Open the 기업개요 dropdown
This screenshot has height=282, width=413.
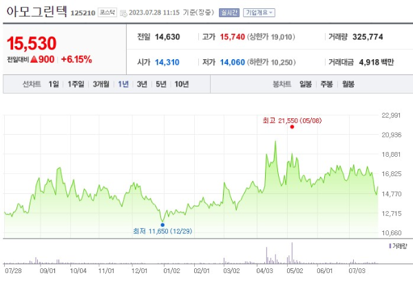(x=259, y=12)
